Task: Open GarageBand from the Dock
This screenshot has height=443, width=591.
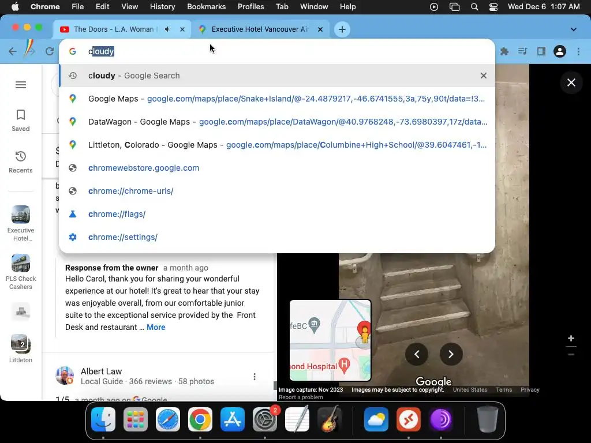Action: 330,419
